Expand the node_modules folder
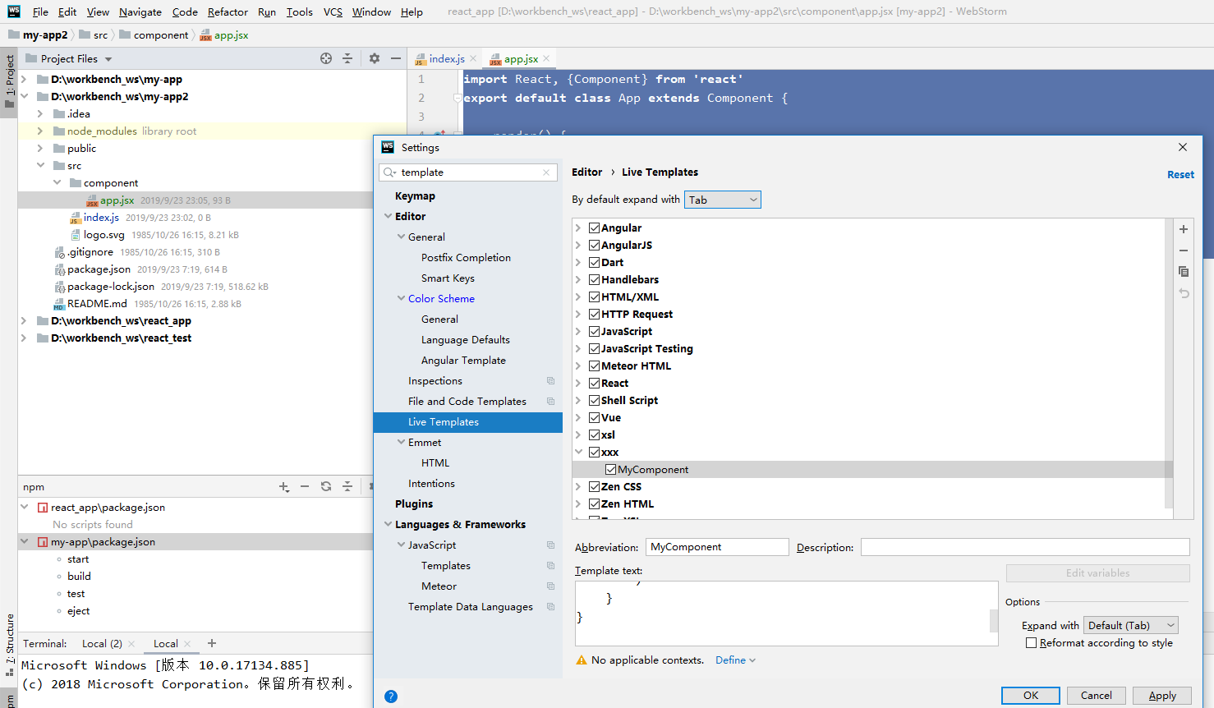This screenshot has width=1214, height=708. 40,131
